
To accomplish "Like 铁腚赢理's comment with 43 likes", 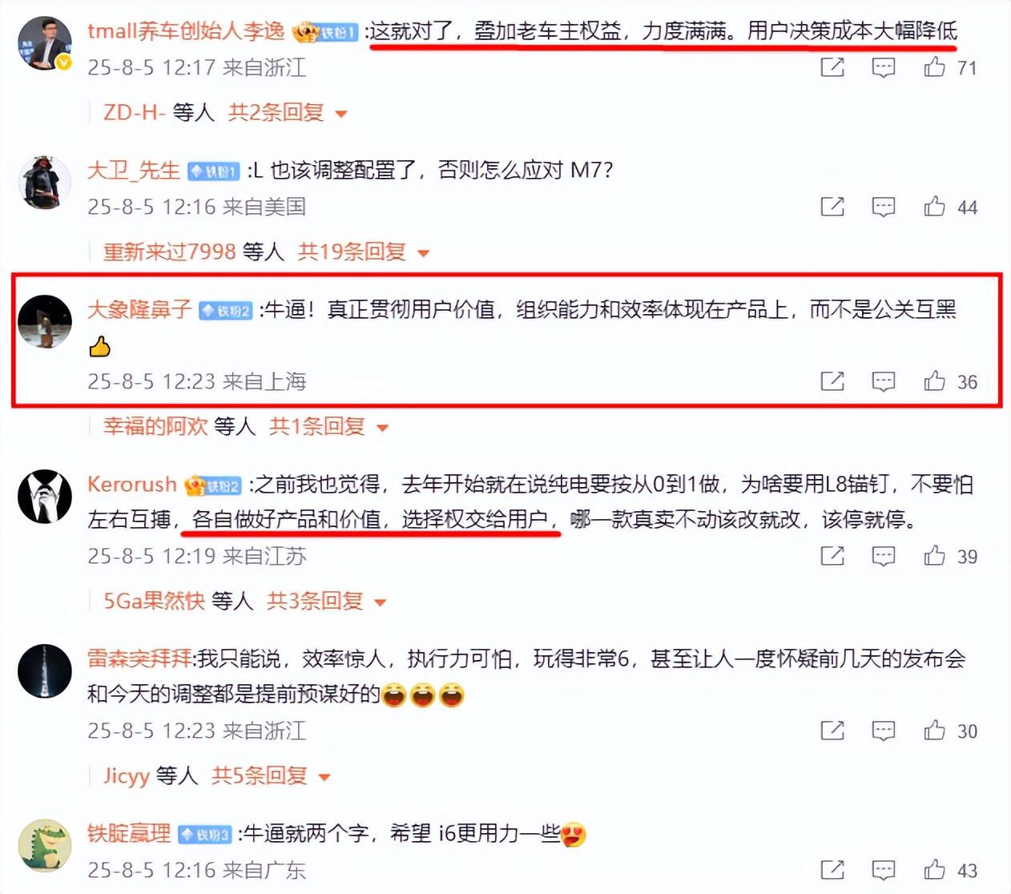I will pos(934,869).
